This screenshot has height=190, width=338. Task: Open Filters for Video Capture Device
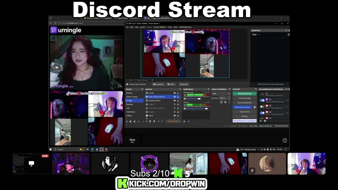click(171, 84)
